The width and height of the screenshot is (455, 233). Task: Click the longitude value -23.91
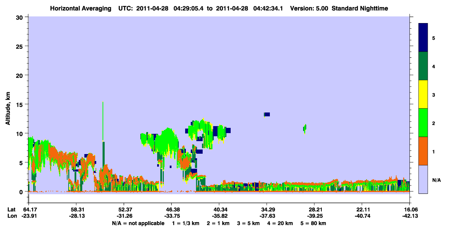pyautogui.click(x=28, y=216)
